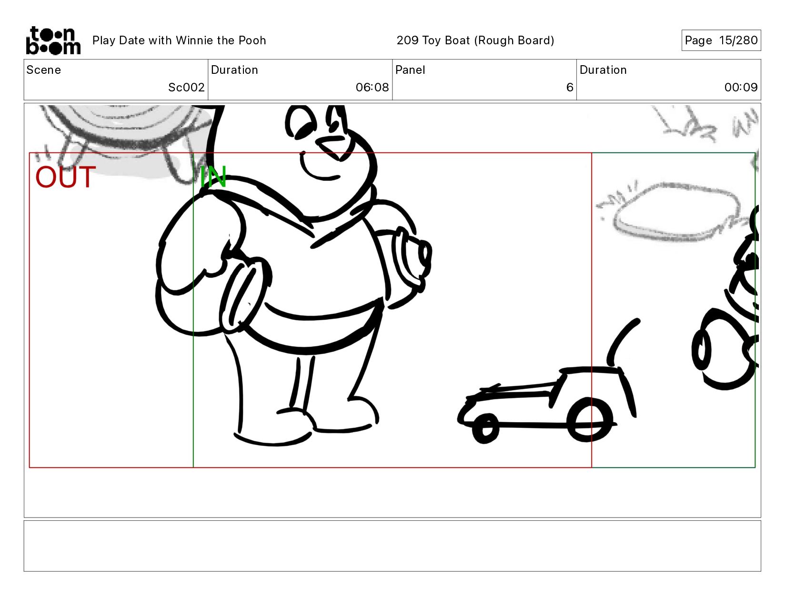The width and height of the screenshot is (786, 607).
Task: Select the panel number "6"
Action: (x=570, y=88)
